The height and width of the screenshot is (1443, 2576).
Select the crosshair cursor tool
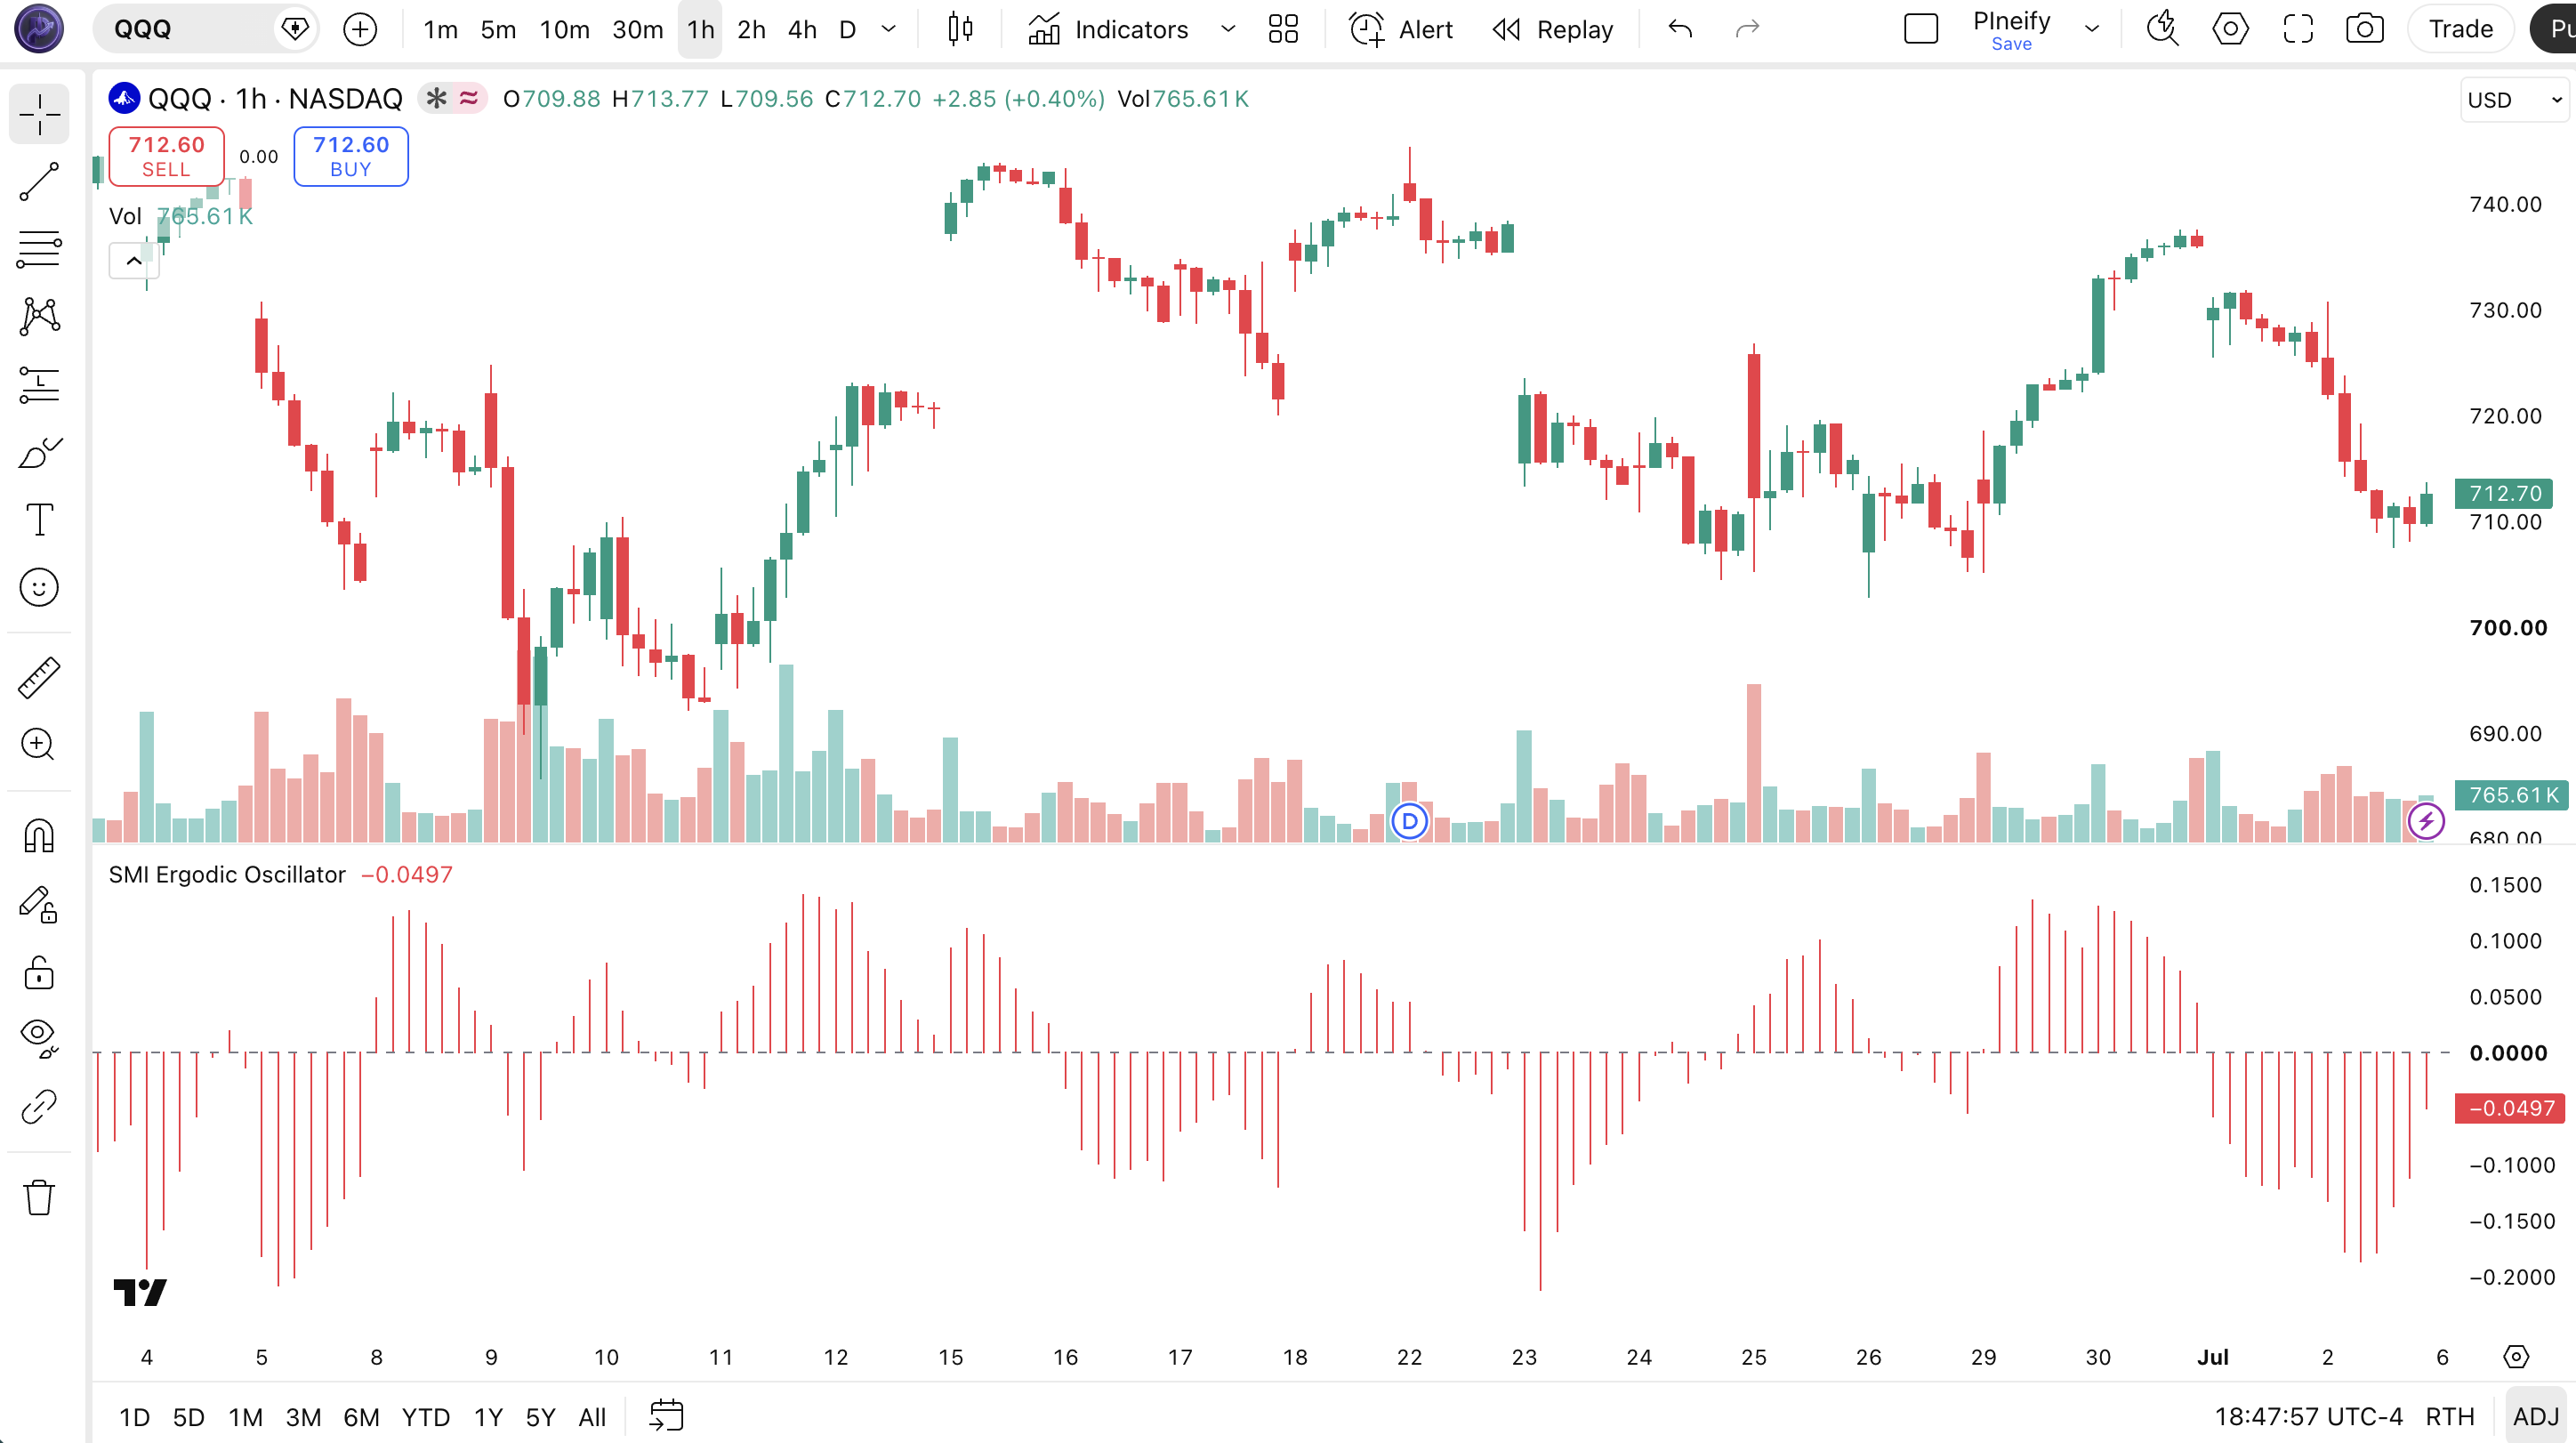click(x=39, y=114)
